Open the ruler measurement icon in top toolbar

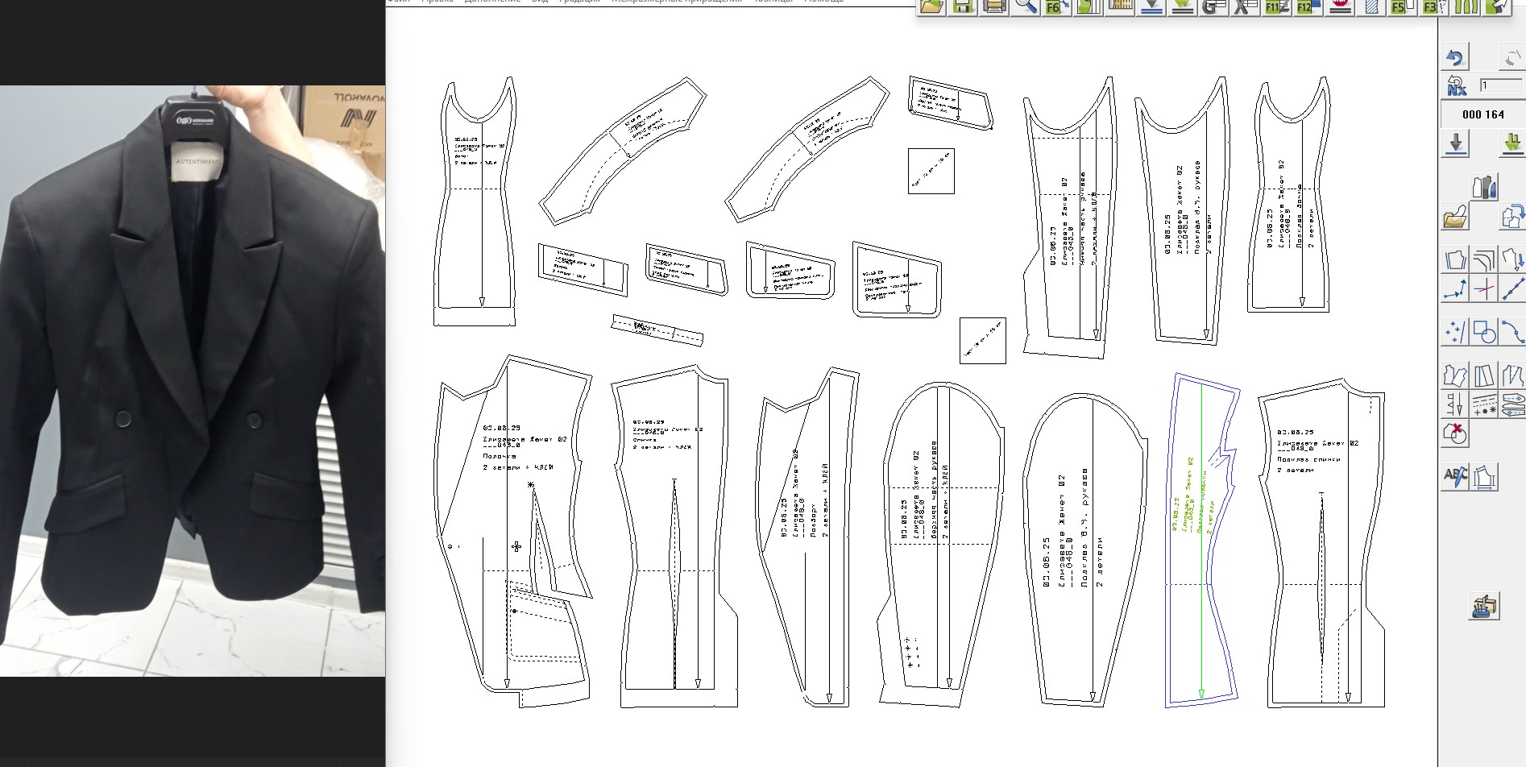pyautogui.click(x=1120, y=6)
